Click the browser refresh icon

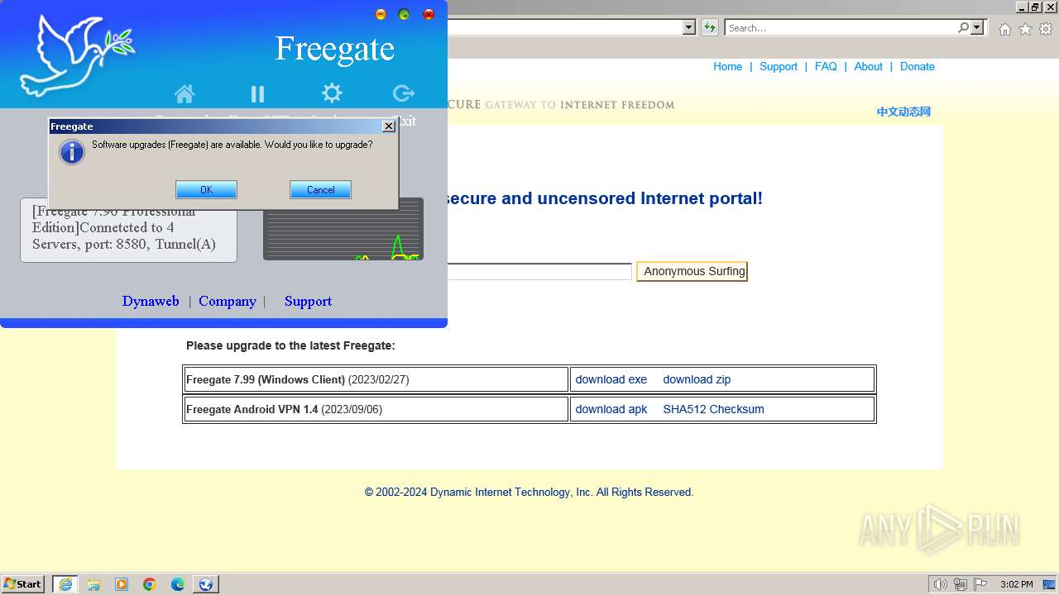pos(709,27)
